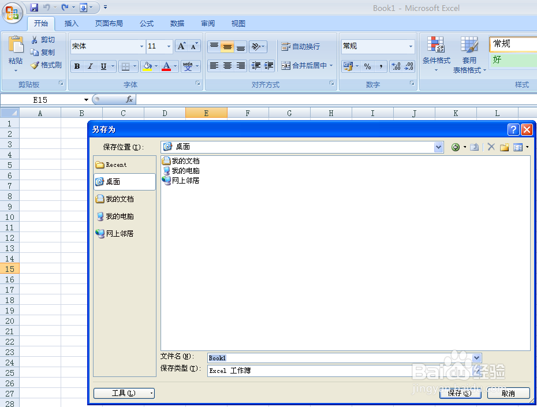Toggle middle vertical alignment
The width and height of the screenshot is (537, 407).
tap(228, 47)
